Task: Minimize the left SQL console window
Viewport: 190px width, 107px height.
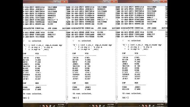Action: click(55, 2)
